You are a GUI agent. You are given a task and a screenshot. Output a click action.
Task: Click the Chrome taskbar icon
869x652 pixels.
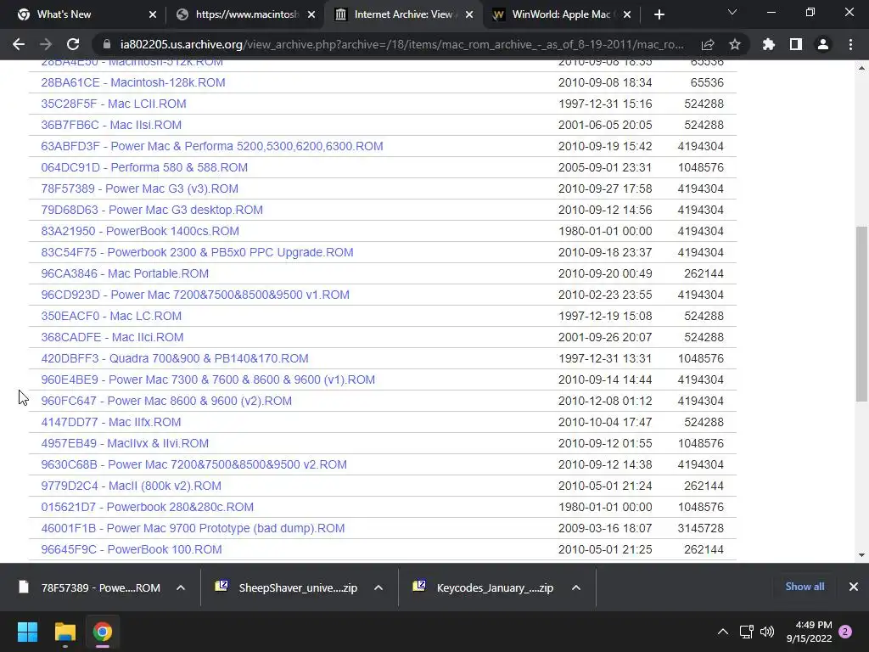[102, 632]
